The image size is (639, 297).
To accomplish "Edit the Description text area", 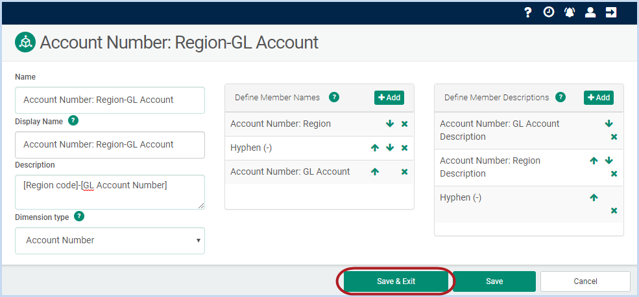I will coord(110,192).
